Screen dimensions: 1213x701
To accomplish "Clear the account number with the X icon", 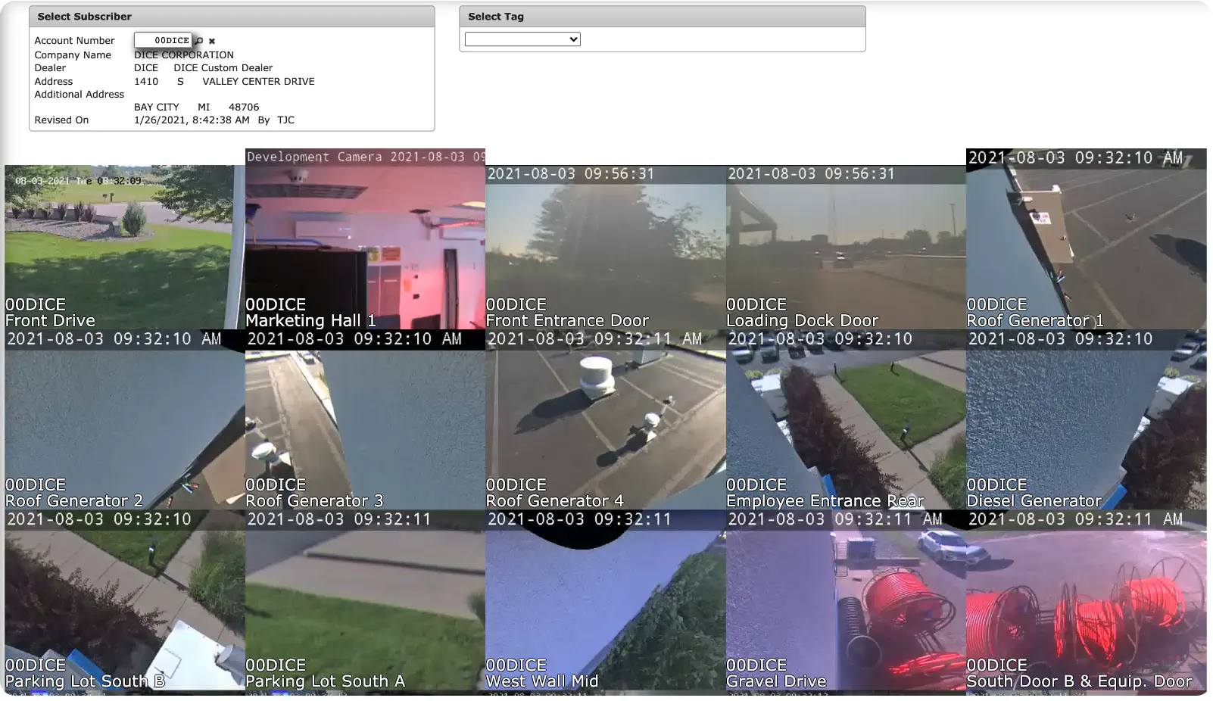I will click(x=212, y=41).
